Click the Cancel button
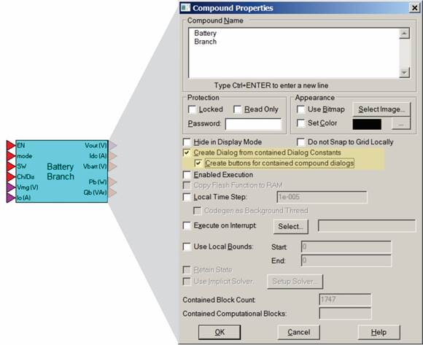This screenshot has height=345, width=423. coord(298,332)
